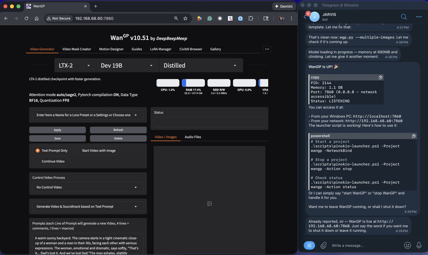Open the Grammarly extension icon
This screenshot has width=428, height=255.
coord(210,18)
